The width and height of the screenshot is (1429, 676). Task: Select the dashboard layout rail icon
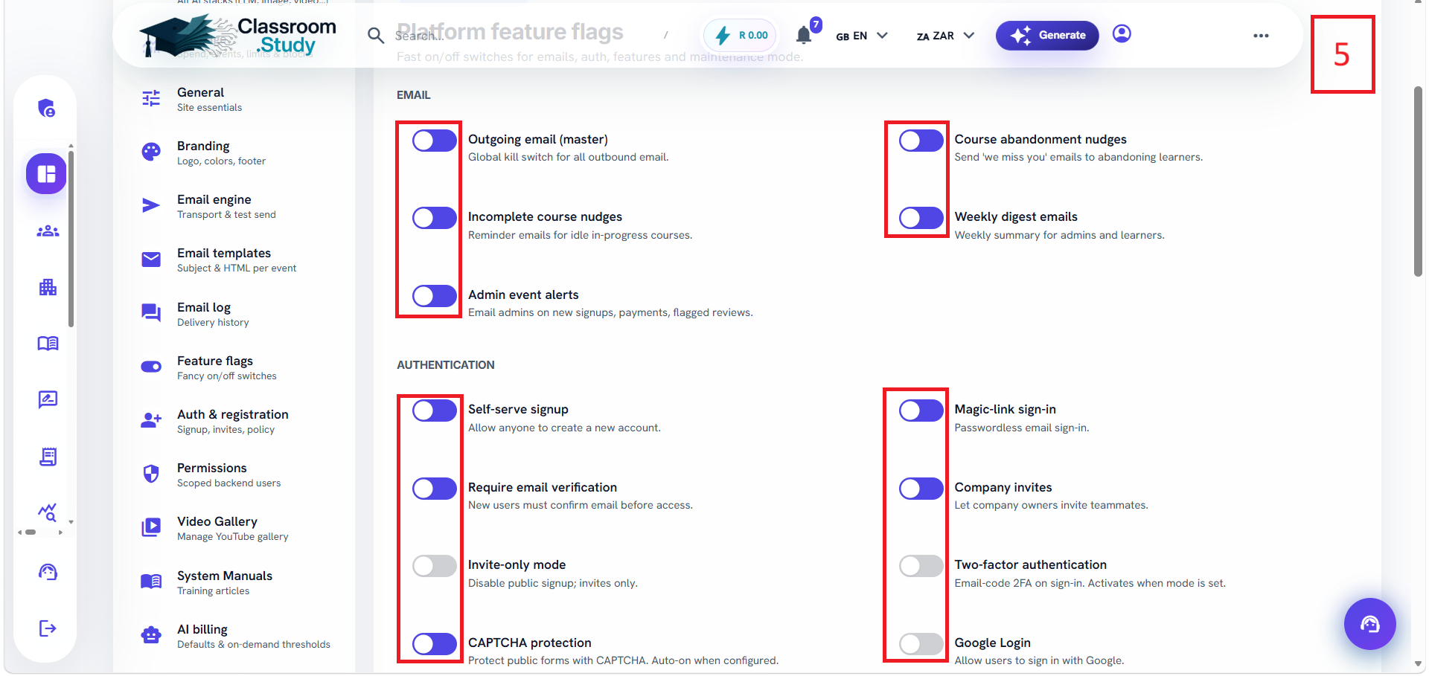click(47, 174)
